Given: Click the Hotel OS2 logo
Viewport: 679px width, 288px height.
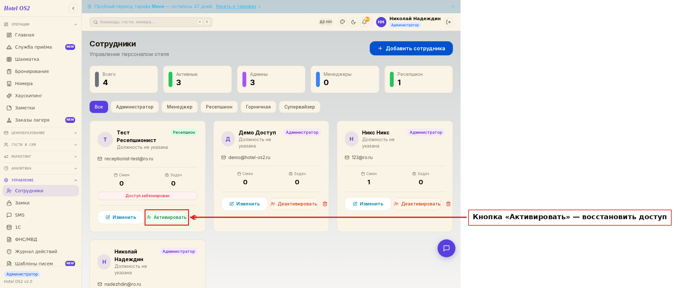Looking at the screenshot, I should click(17, 8).
